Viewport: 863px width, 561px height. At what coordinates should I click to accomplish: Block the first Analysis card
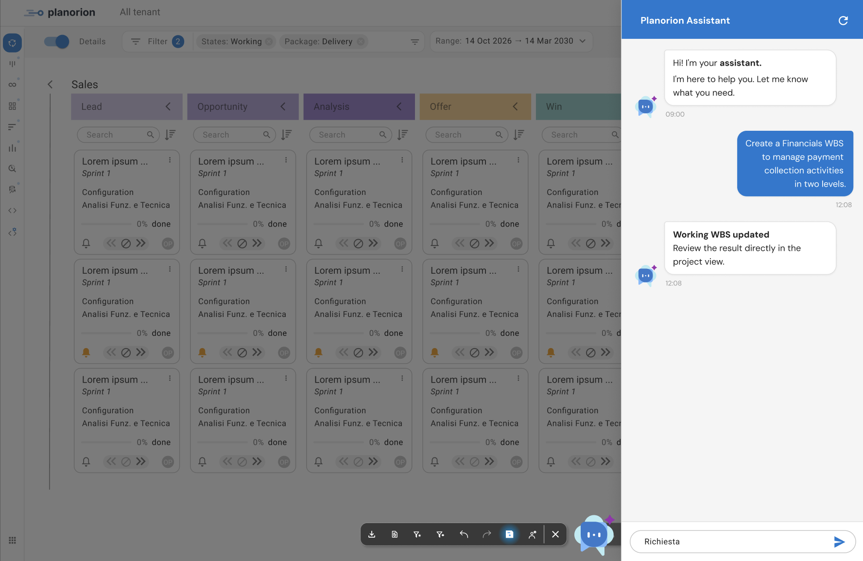point(358,244)
